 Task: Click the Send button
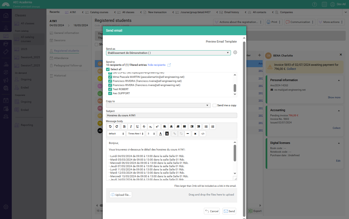click(x=229, y=211)
